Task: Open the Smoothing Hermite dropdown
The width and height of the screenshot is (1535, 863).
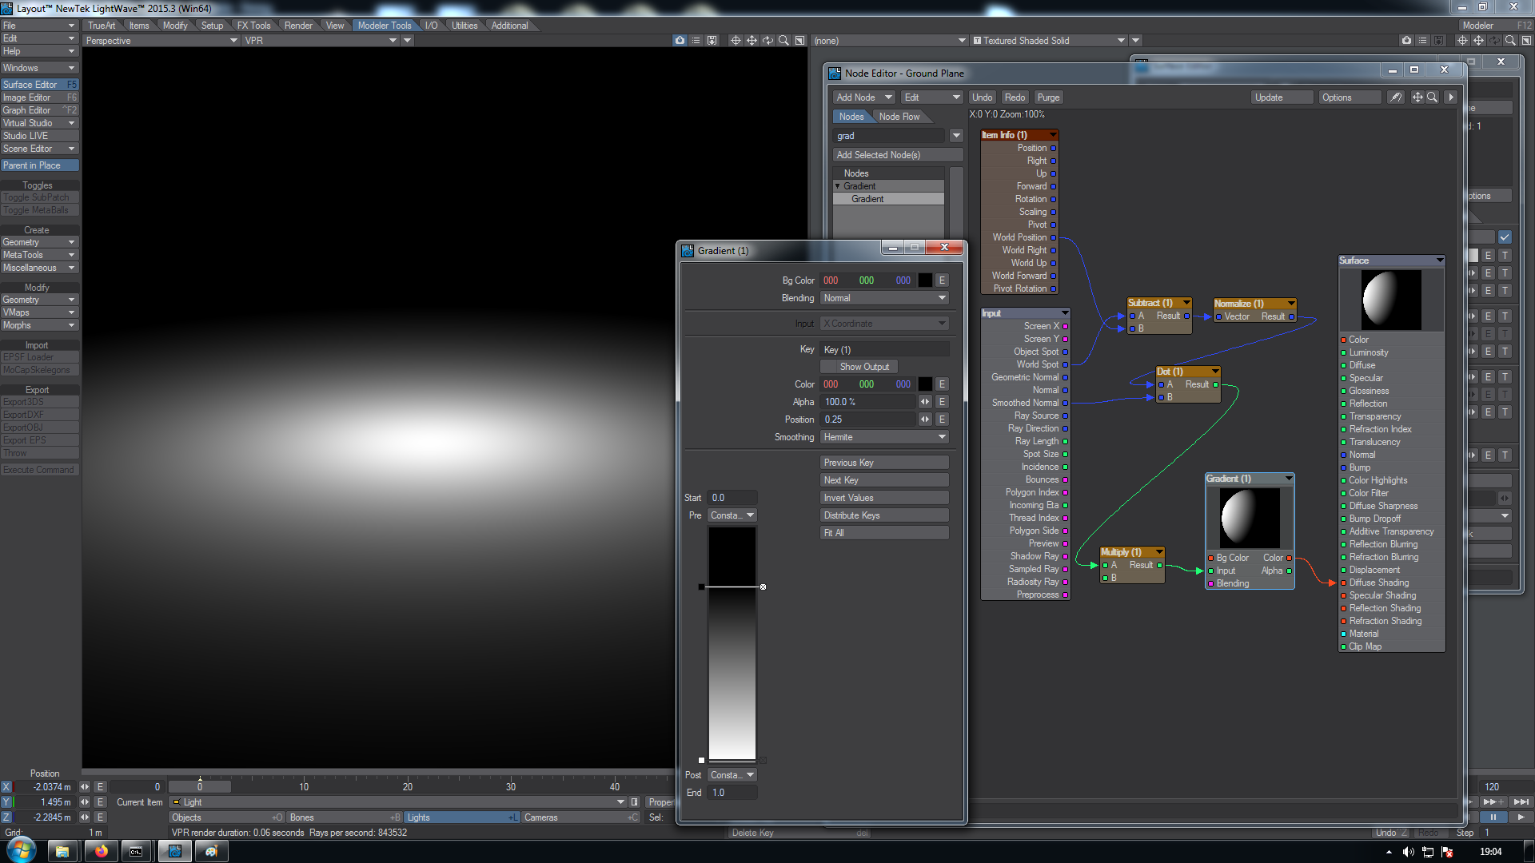Action: tap(884, 437)
